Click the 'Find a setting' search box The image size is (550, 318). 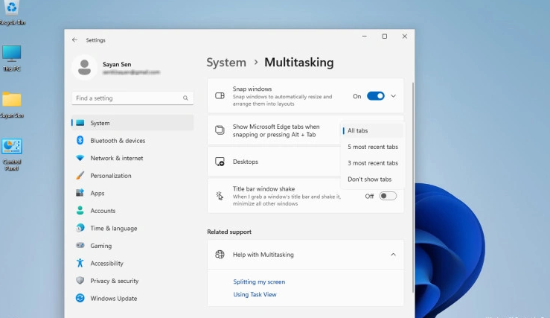click(127, 98)
